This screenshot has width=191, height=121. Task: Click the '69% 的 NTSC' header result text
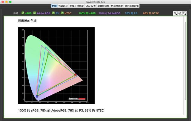pyautogui.click(x=151, y=13)
